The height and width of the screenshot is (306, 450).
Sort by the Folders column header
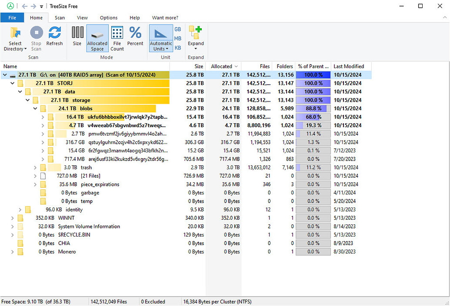[283, 66]
